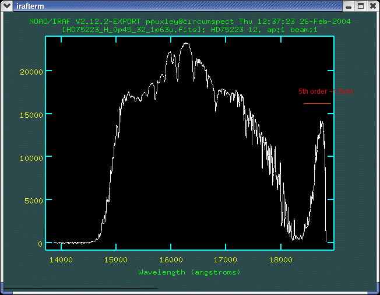Click the 5000 y-axis label
Viewport: 380px width, 295px height.
[x=34, y=201]
